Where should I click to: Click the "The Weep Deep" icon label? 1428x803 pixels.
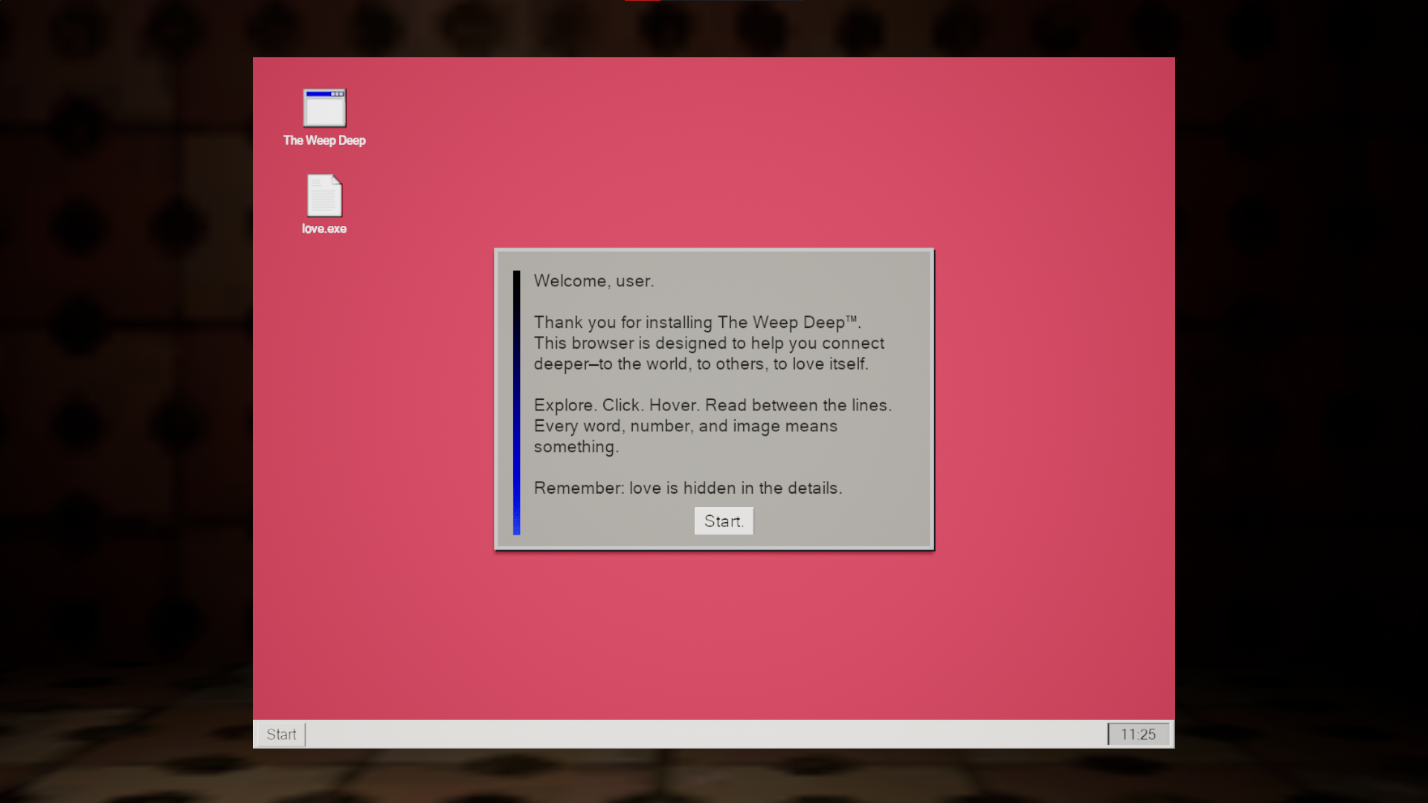(x=324, y=141)
